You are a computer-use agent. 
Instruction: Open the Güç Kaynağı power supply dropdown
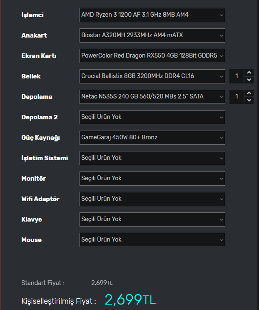[152, 138]
